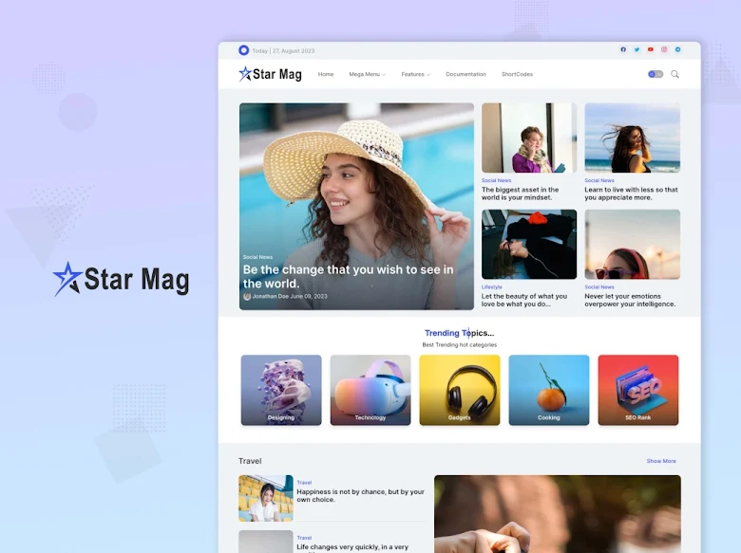Click the blue clock icon beside today's date
The image size is (741, 553).
coord(244,50)
